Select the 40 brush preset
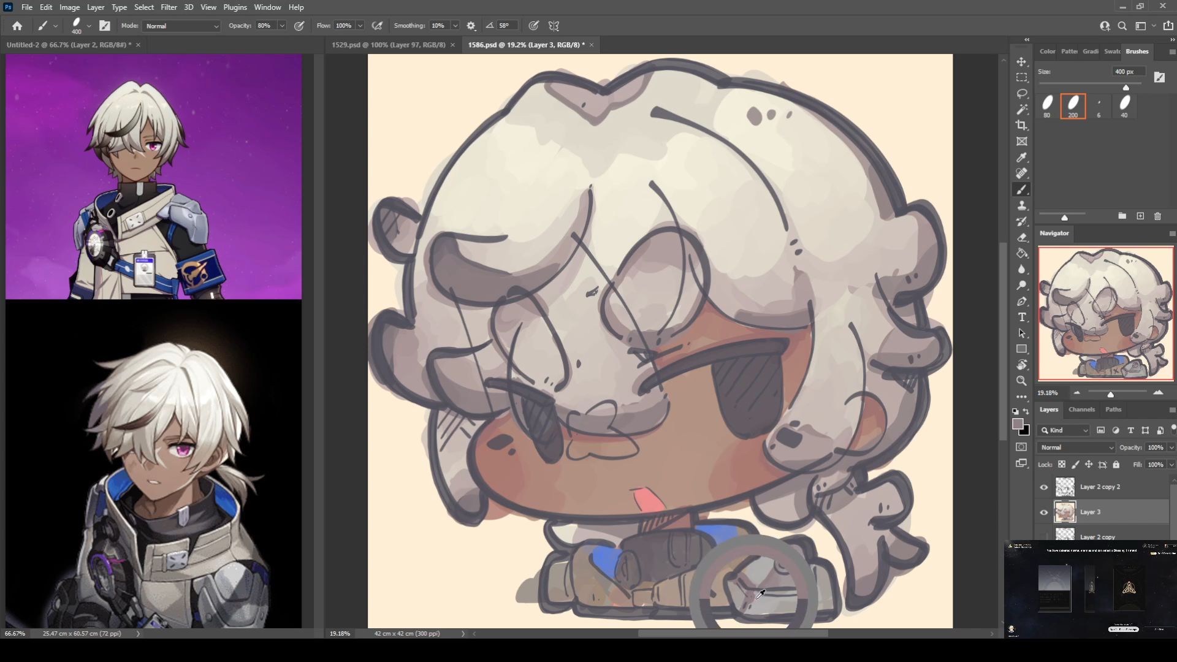This screenshot has height=662, width=1177. [1124, 105]
